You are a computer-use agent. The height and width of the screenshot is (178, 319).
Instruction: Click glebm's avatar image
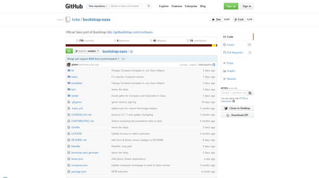(68, 65)
